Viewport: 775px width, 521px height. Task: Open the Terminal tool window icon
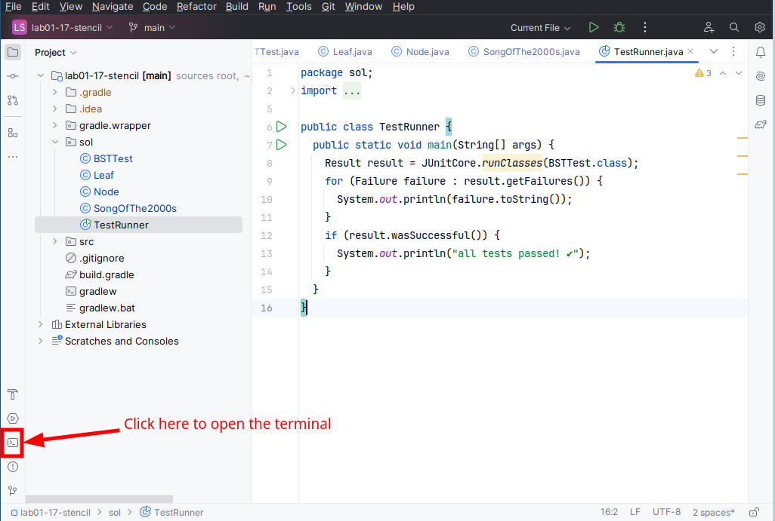[x=13, y=443]
